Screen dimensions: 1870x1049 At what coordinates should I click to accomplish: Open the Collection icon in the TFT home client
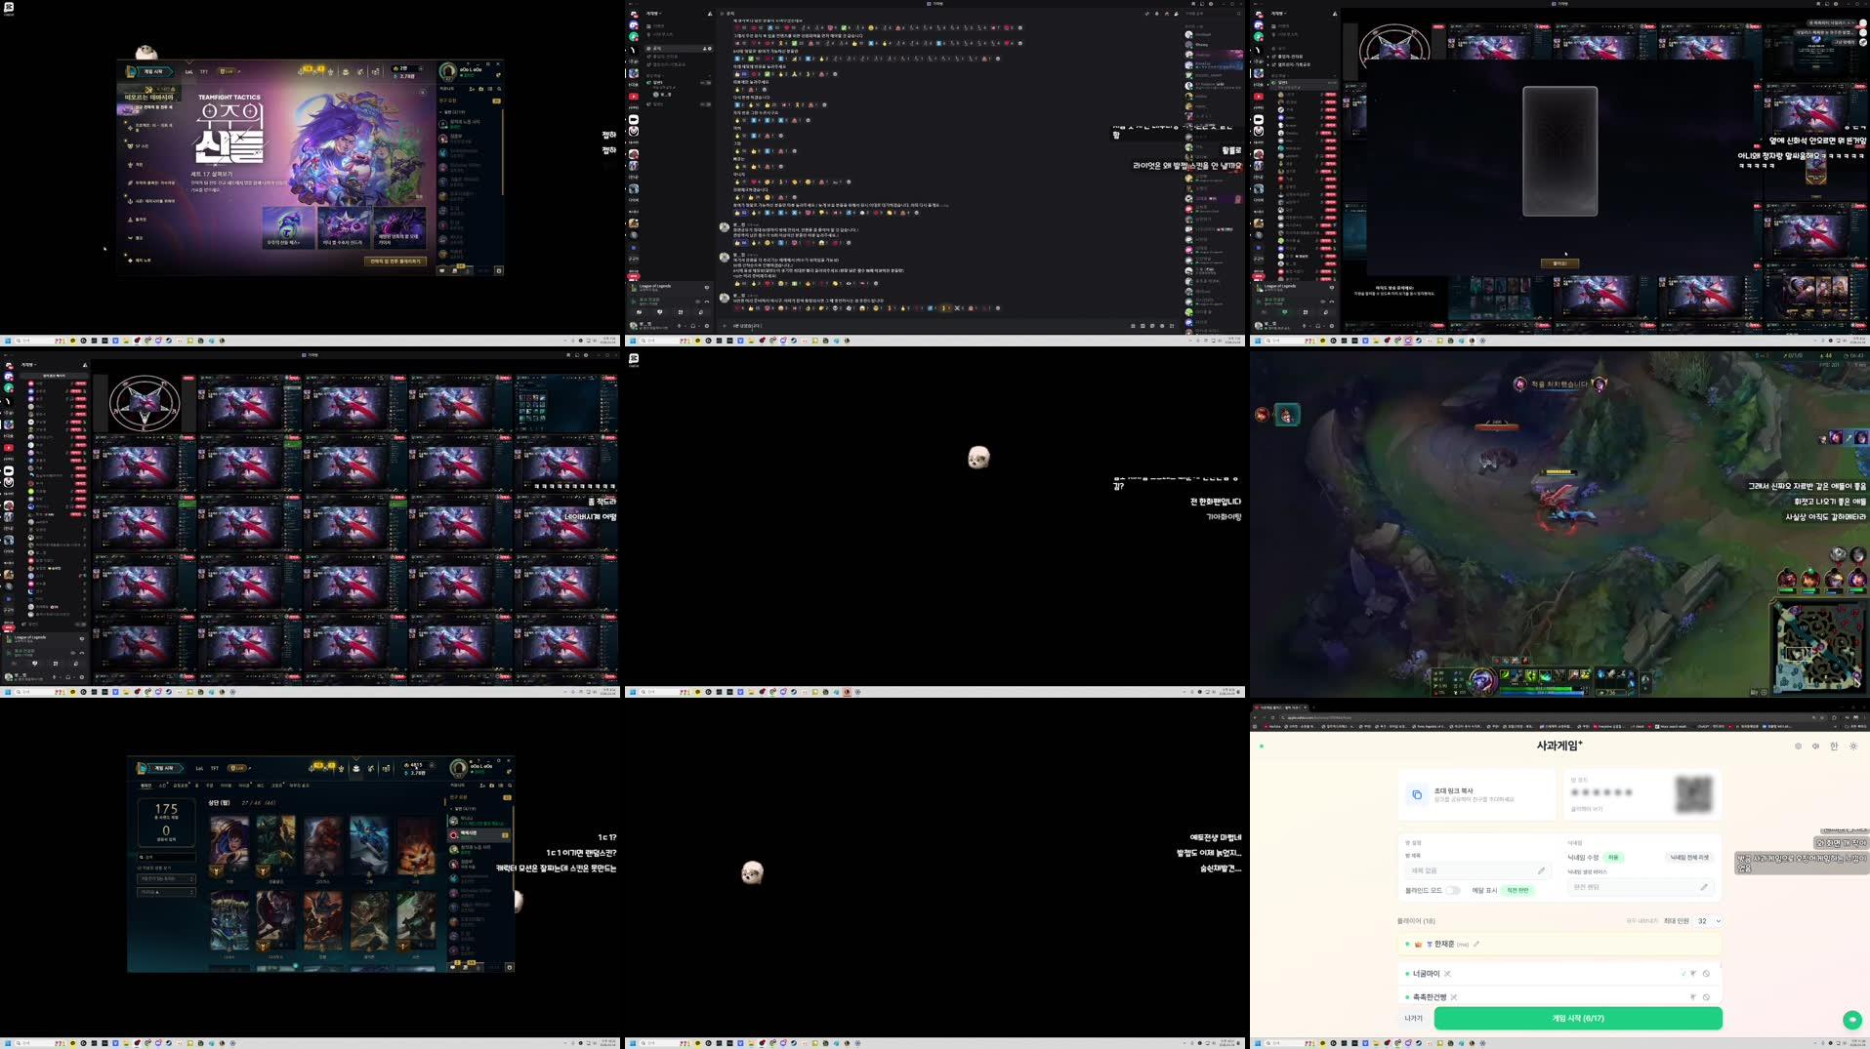tap(345, 71)
